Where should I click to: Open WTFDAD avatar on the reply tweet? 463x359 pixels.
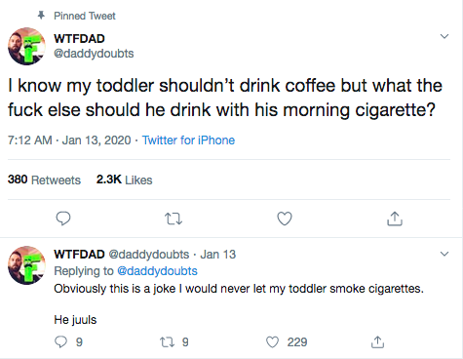coord(27,265)
